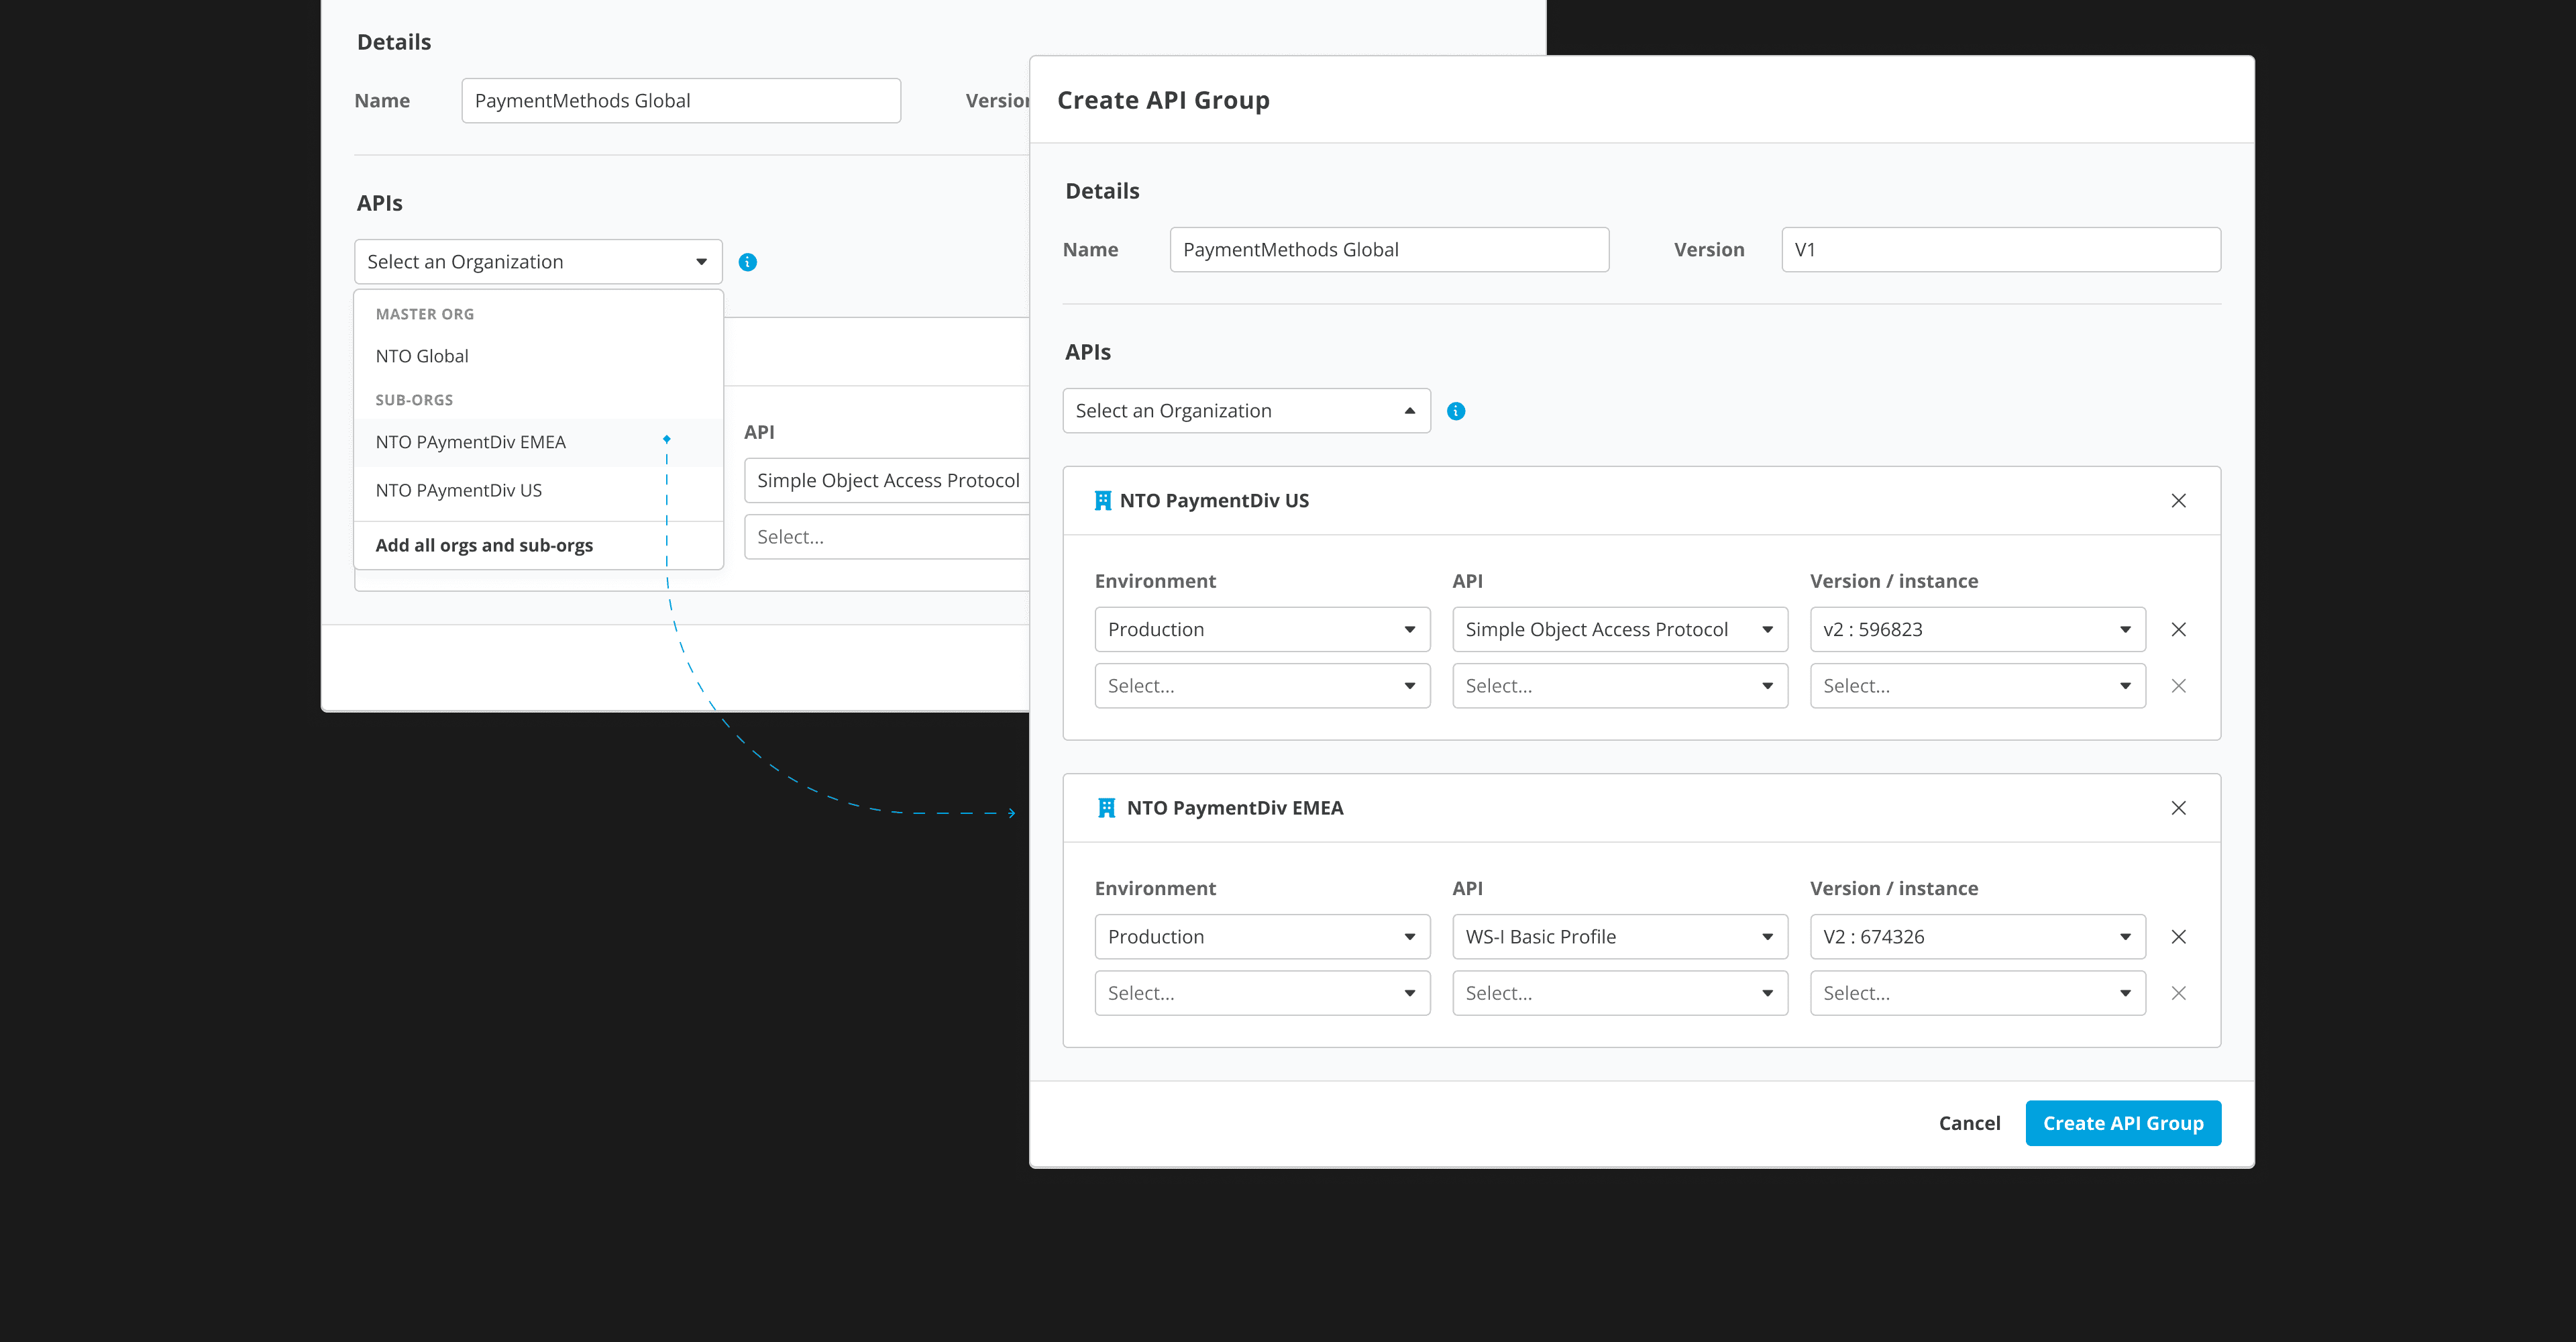
Task: Delete the v2 : 596823 API row
Action: 2178,630
